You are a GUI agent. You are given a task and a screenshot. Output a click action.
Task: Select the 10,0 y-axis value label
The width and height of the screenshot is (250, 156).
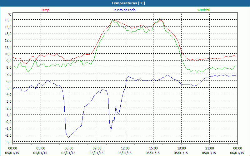[x=7, y=54]
